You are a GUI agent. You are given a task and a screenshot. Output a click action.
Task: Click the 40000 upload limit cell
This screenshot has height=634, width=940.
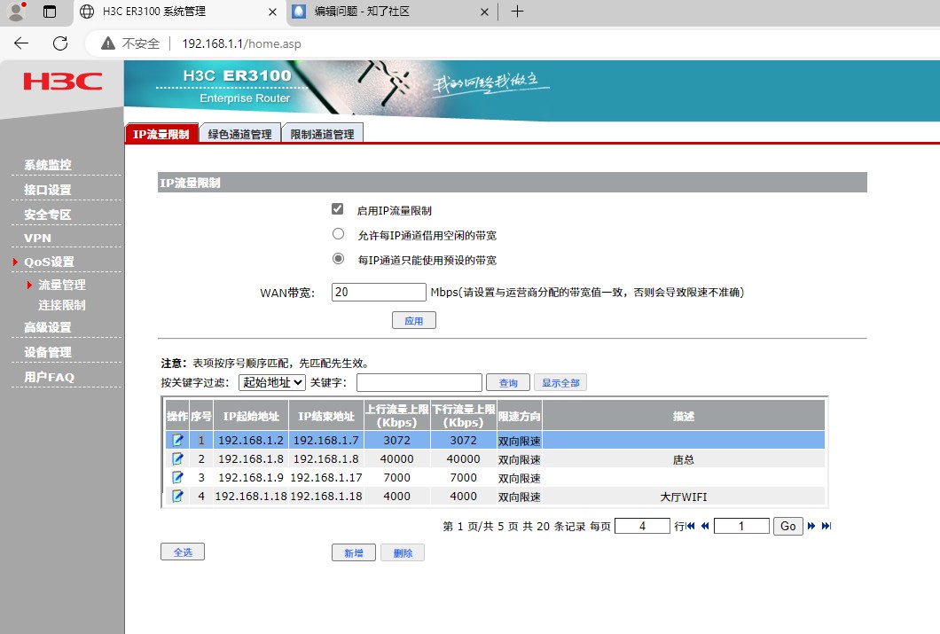click(397, 459)
